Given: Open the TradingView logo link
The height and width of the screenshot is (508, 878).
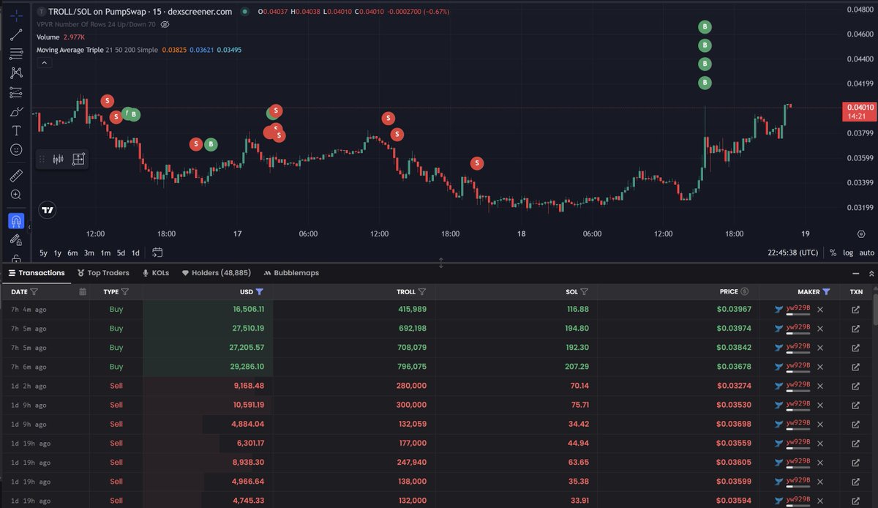Looking at the screenshot, I should coord(48,210).
